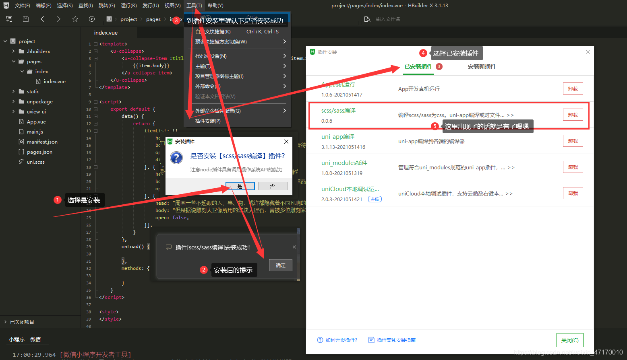Close the 安装插件 dialog with its X
This screenshot has width=627, height=360.
point(286,142)
